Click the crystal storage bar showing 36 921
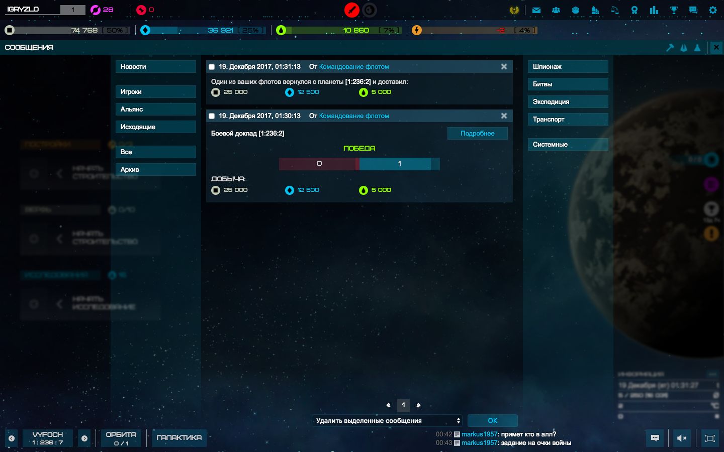Screen dimensions: 724x452 209,30
